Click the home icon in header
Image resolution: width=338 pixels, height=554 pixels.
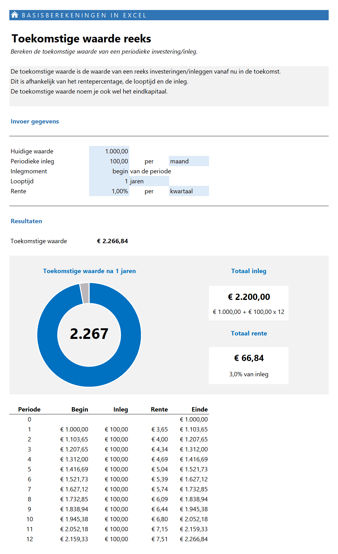(x=15, y=15)
